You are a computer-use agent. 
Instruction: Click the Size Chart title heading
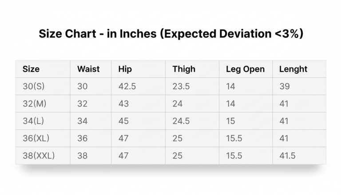click(x=171, y=34)
